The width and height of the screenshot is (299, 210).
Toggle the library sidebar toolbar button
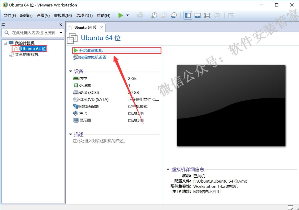[x=188, y=15]
